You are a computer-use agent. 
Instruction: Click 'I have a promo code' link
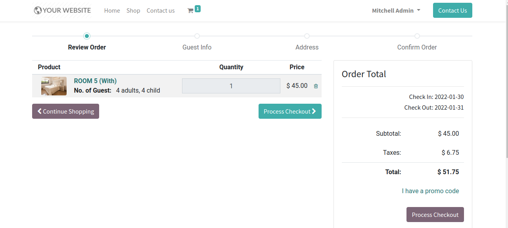[x=430, y=191]
